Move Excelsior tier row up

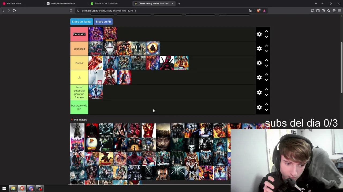[266, 31]
